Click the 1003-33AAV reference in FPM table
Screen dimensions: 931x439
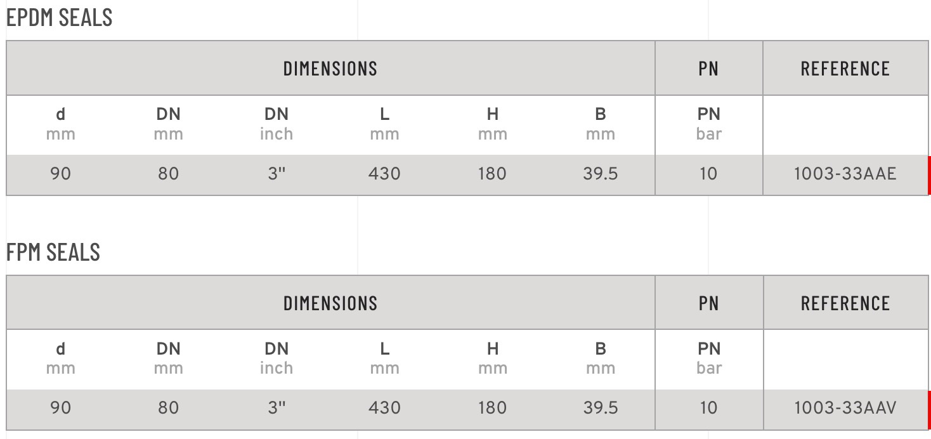[x=845, y=408]
